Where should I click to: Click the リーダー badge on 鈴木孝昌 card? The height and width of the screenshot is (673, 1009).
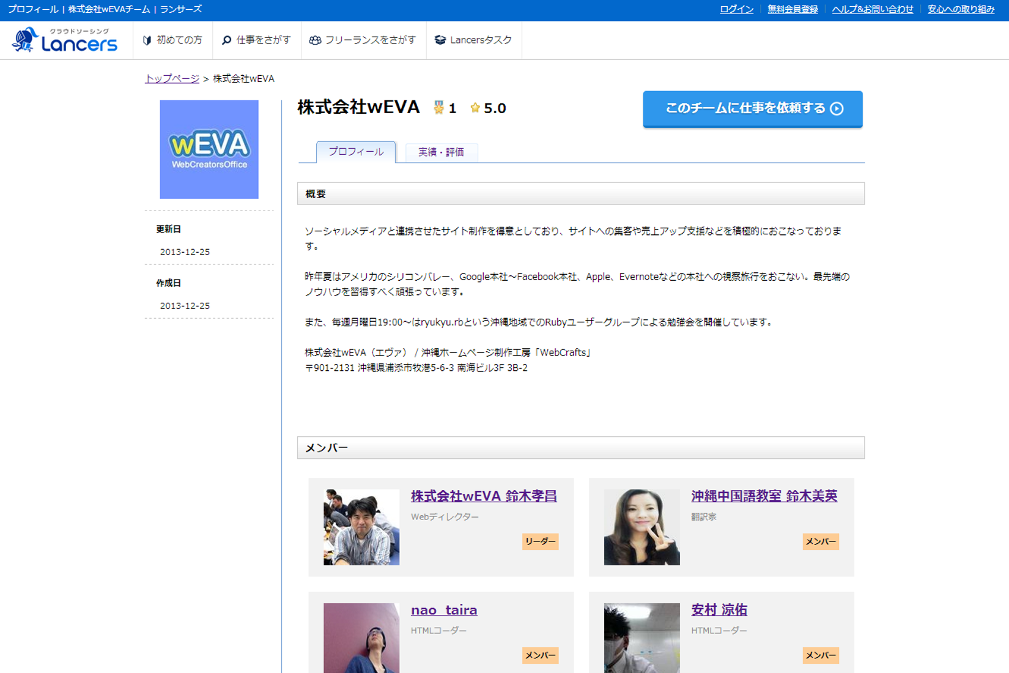541,541
